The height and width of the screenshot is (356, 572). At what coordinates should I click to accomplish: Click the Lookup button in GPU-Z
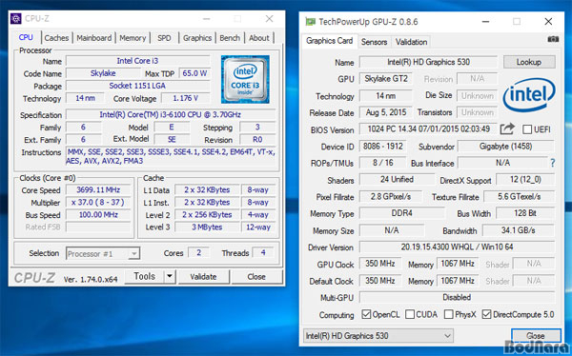point(529,62)
